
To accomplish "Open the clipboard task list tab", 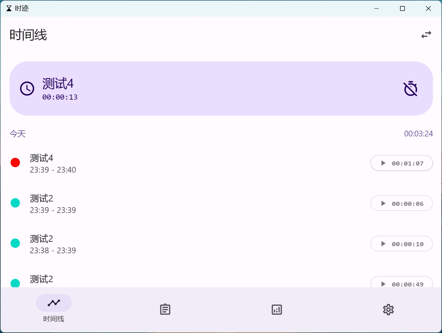I will (165, 309).
